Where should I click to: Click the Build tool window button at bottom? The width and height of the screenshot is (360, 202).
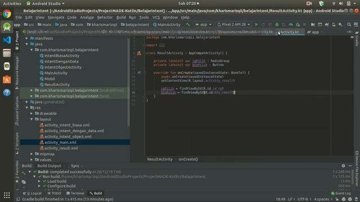96,193
